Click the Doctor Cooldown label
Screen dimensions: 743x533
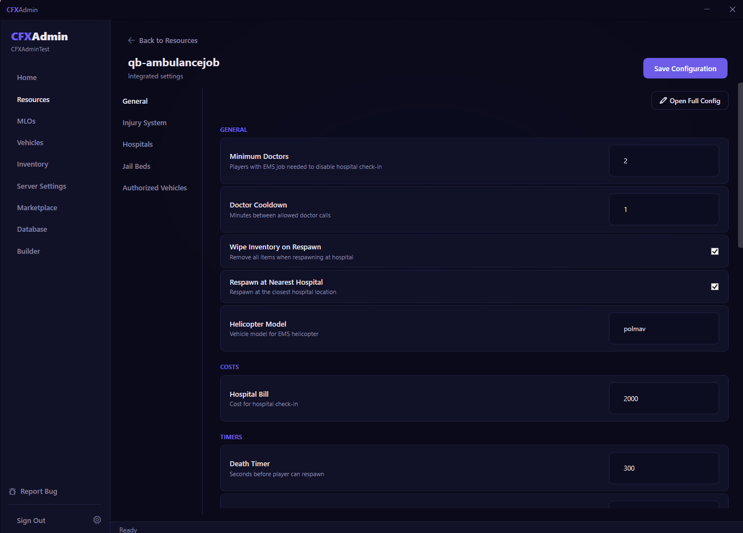[x=258, y=205]
